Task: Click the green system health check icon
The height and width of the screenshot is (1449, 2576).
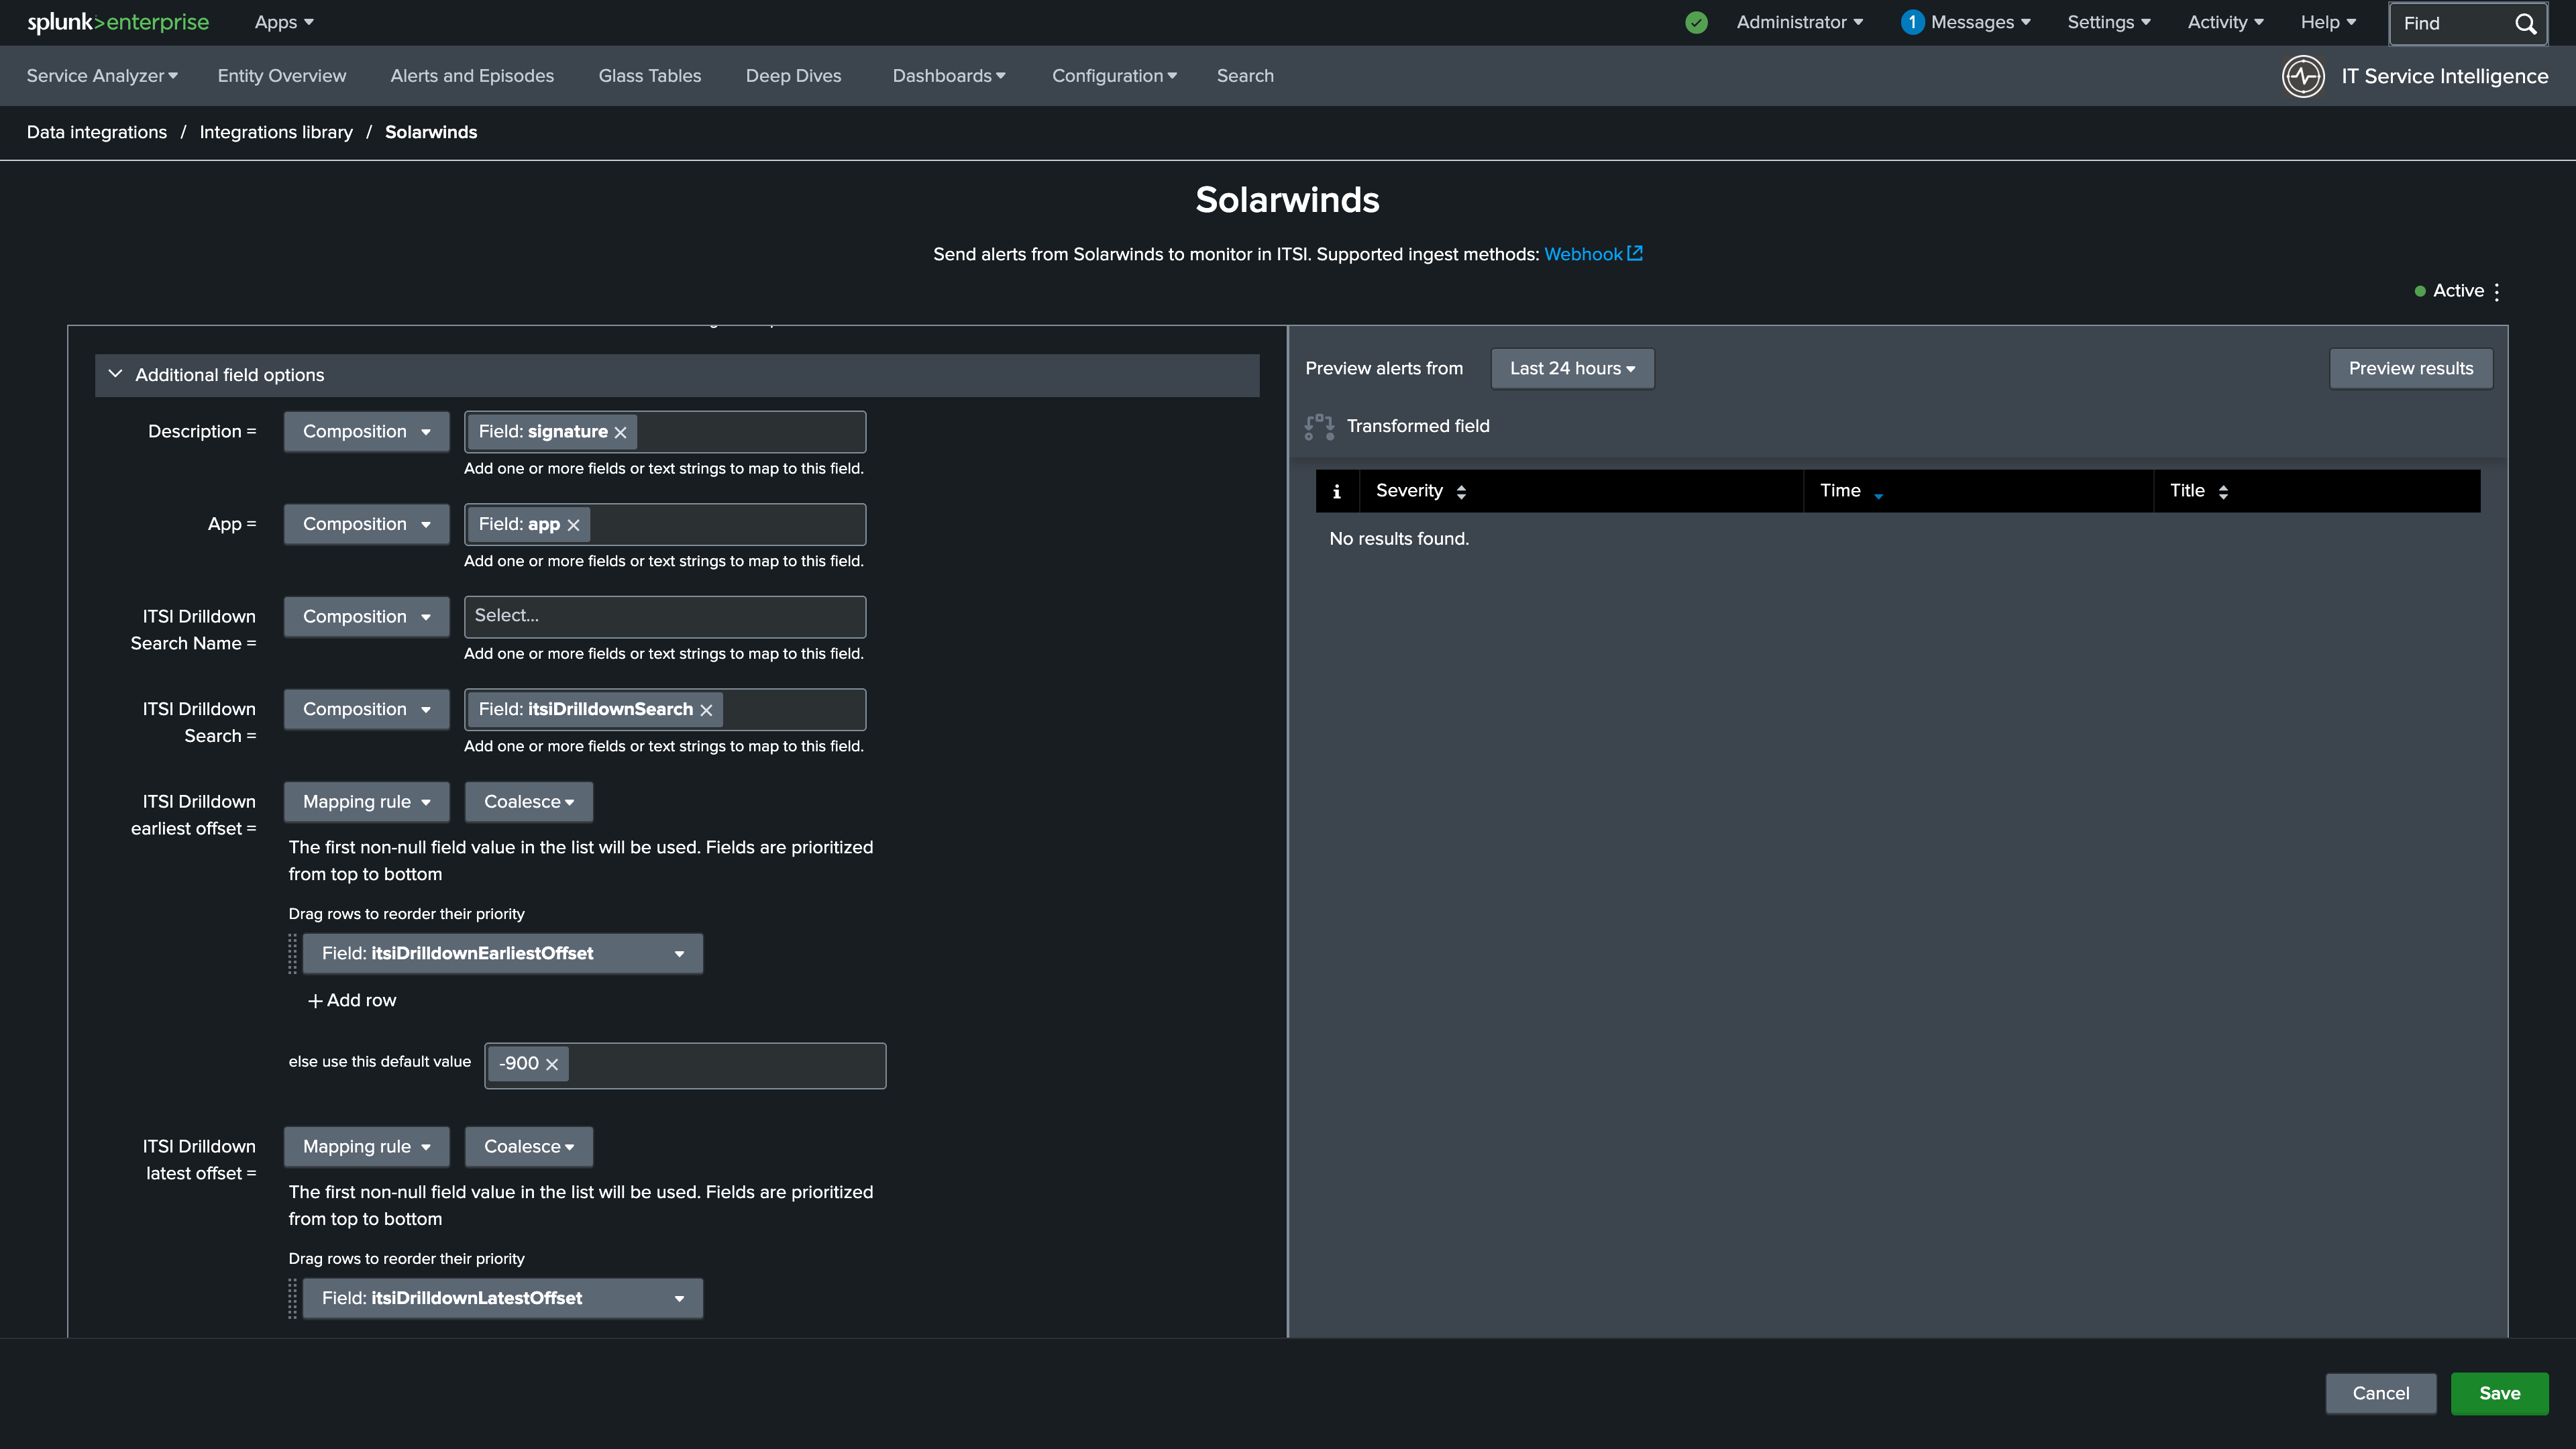Action: (x=1696, y=22)
